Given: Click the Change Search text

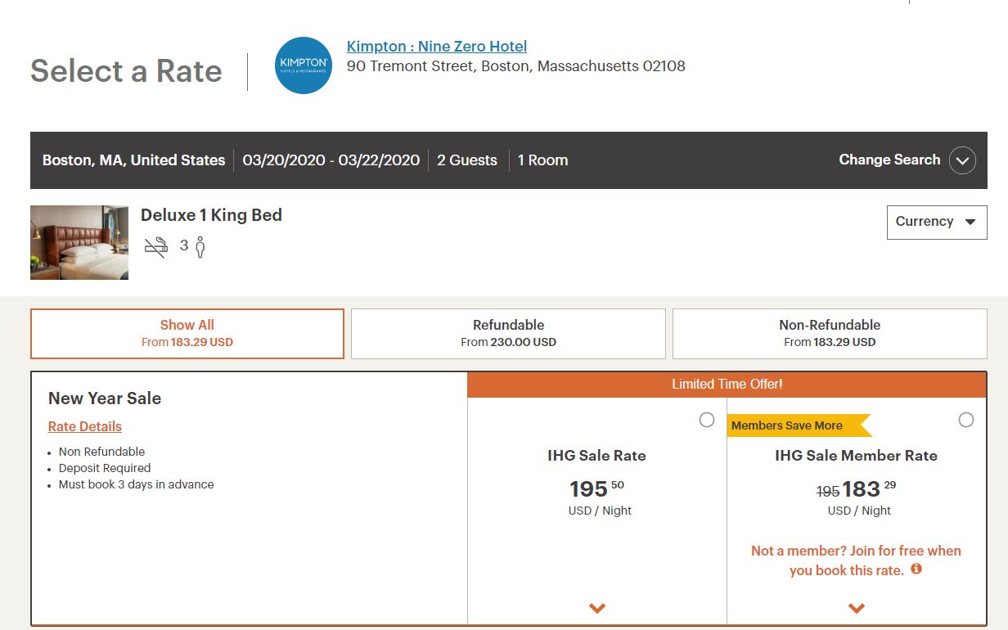Looking at the screenshot, I should tap(889, 160).
